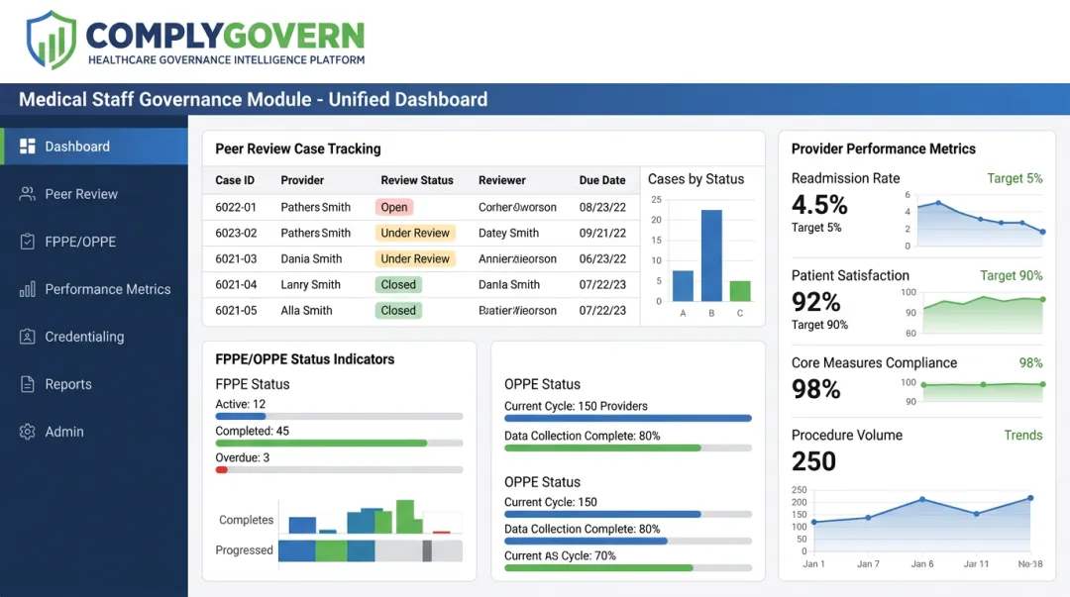This screenshot has width=1070, height=597.
Task: Click the Performance Metrics bar chart icon
Action: [x=28, y=289]
